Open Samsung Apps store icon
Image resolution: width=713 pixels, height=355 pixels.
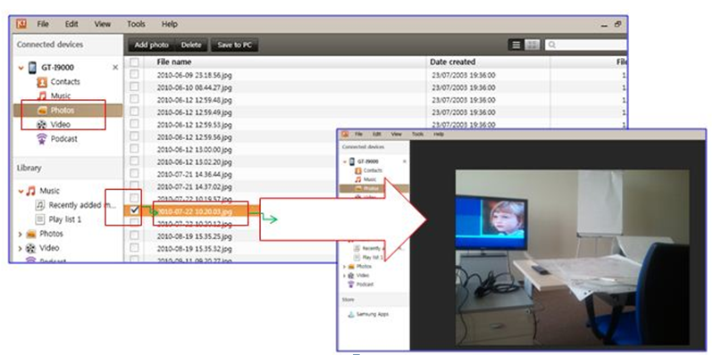pyautogui.click(x=351, y=314)
